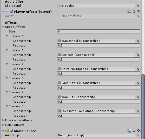Screen dimensions: 145x139
Task: Open Player Affects gear context menu
Action: (x=139, y=11)
